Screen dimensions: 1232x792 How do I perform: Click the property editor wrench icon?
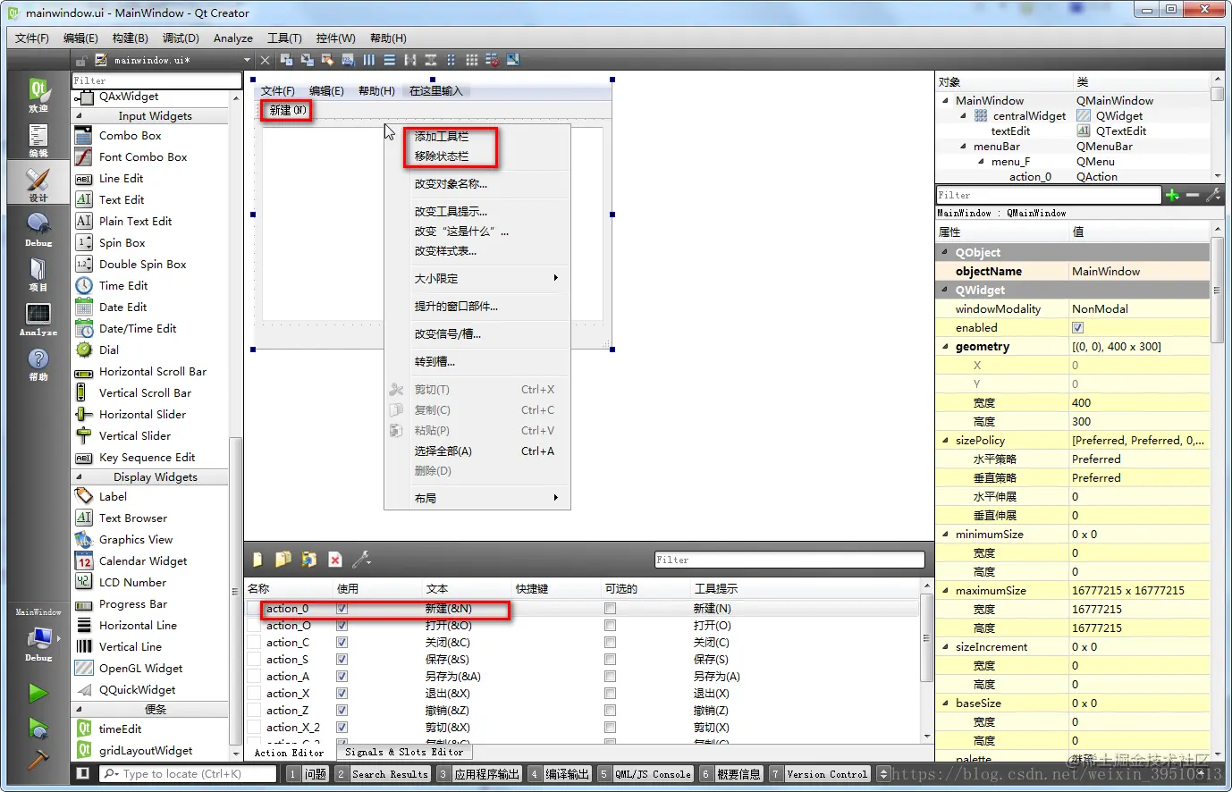[x=1213, y=195]
